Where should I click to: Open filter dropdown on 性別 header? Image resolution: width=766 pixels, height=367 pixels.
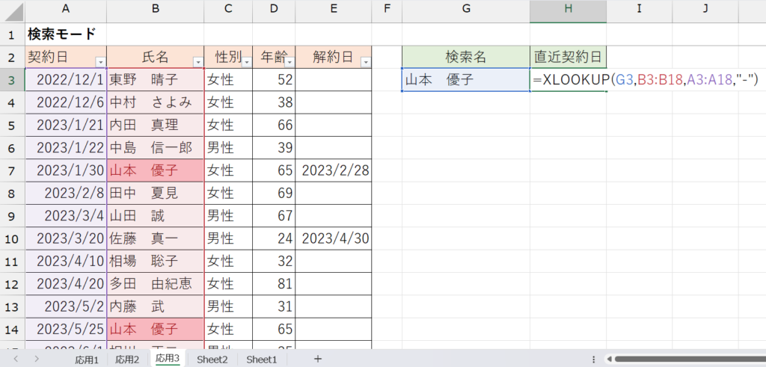click(x=247, y=62)
